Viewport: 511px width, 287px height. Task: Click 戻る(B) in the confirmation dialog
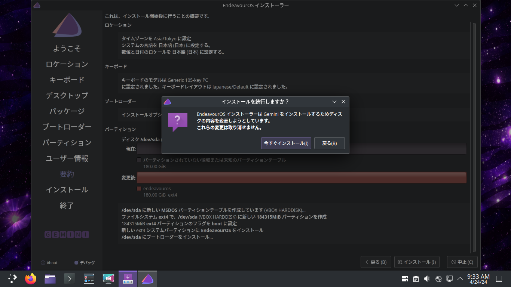pyautogui.click(x=330, y=143)
